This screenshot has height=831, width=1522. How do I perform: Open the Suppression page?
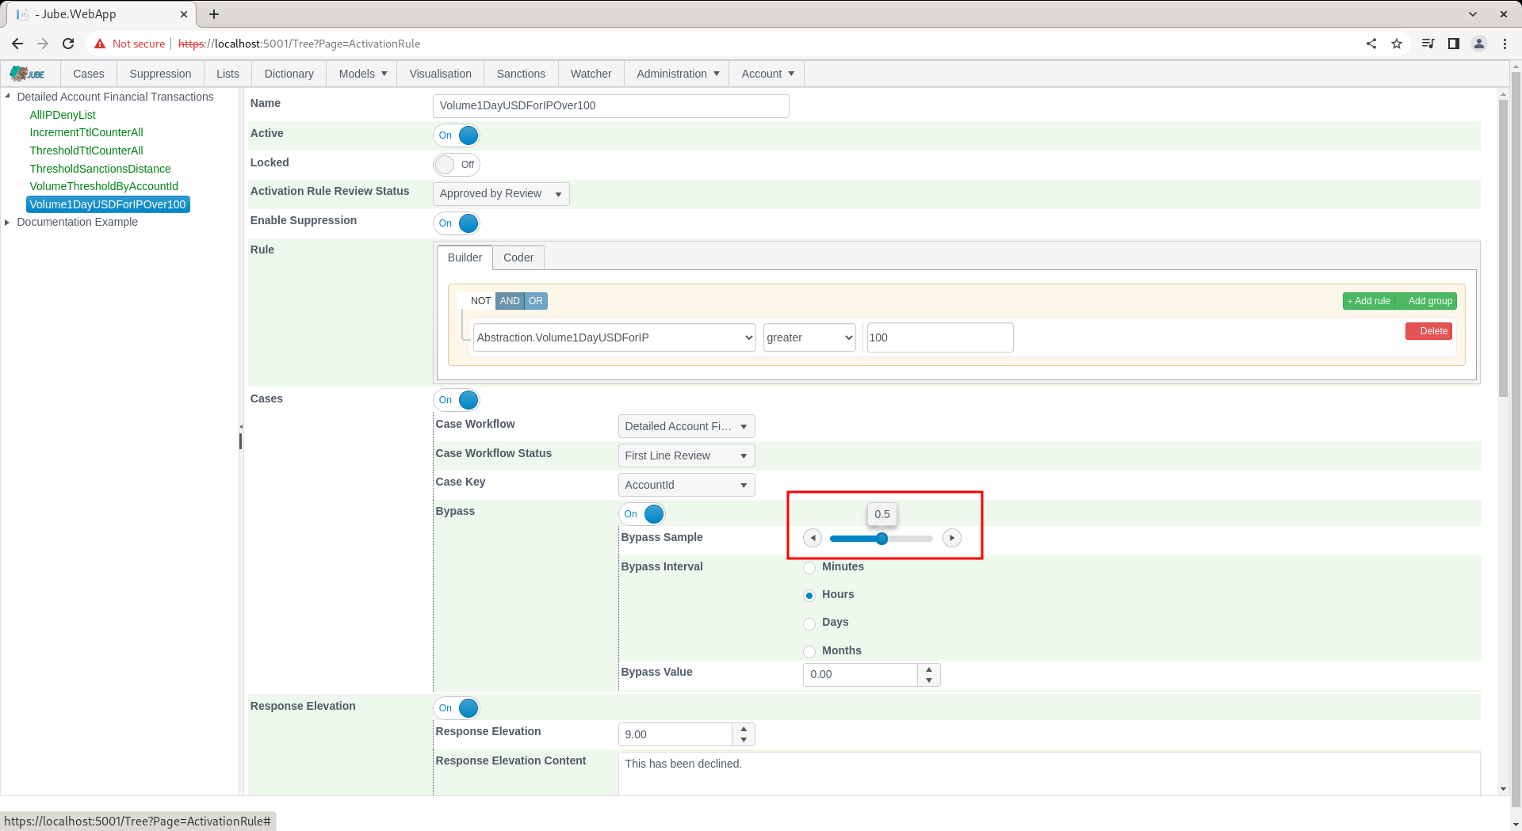pyautogui.click(x=160, y=74)
